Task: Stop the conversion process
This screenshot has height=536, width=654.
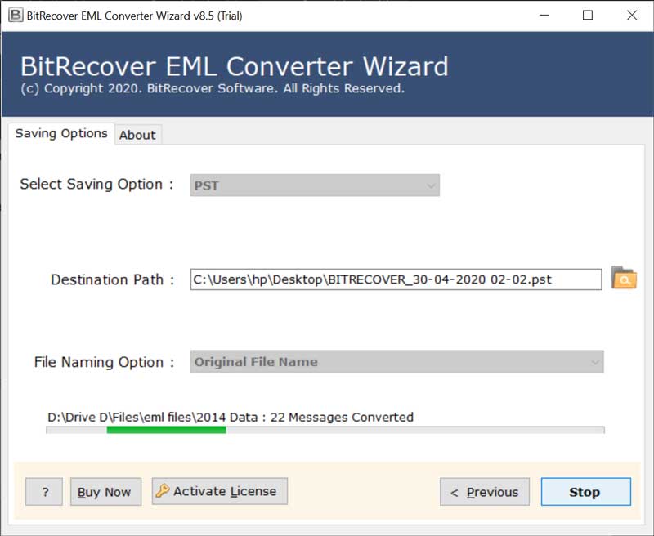Action: [x=585, y=492]
